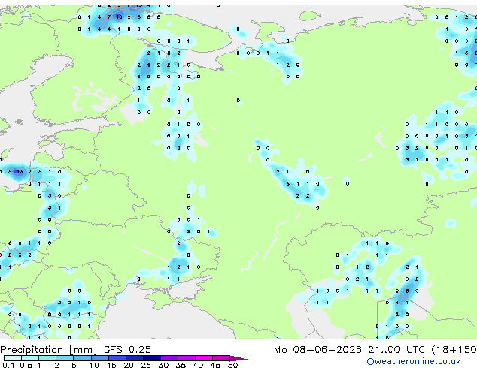Click the 'Precipitation [mm]' title label

[49, 350]
